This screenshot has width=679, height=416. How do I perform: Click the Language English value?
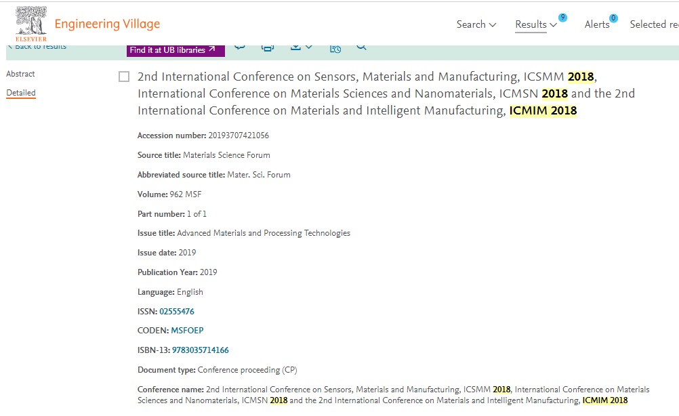[x=190, y=292]
